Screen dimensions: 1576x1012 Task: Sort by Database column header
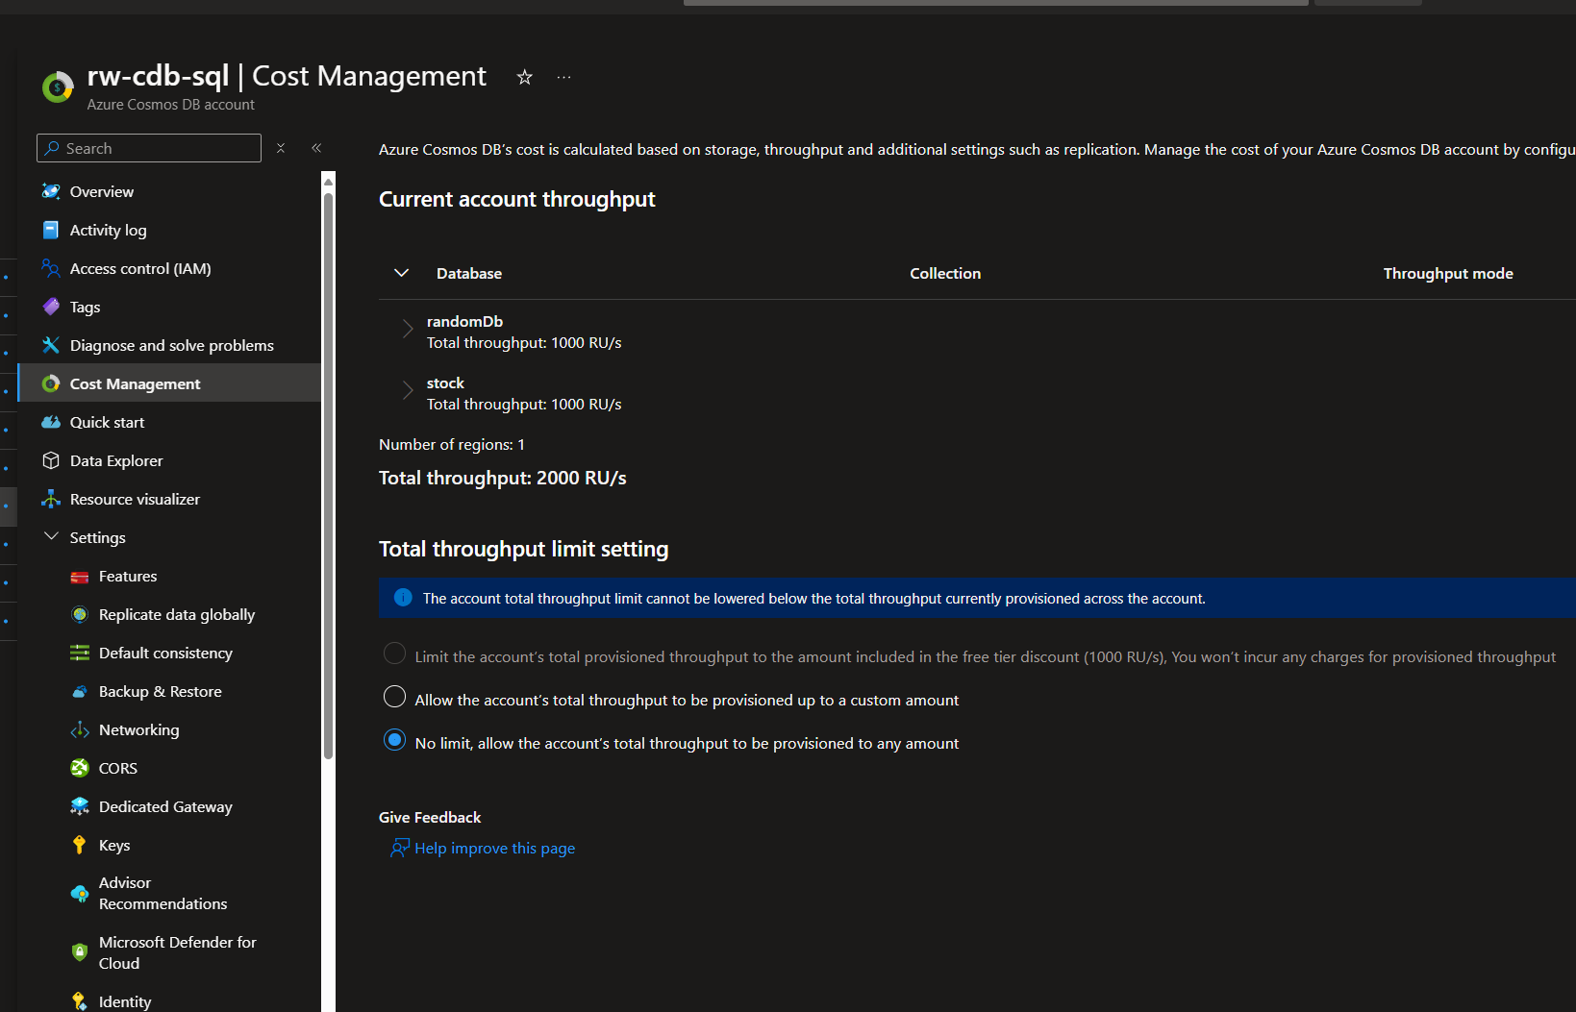[469, 274]
